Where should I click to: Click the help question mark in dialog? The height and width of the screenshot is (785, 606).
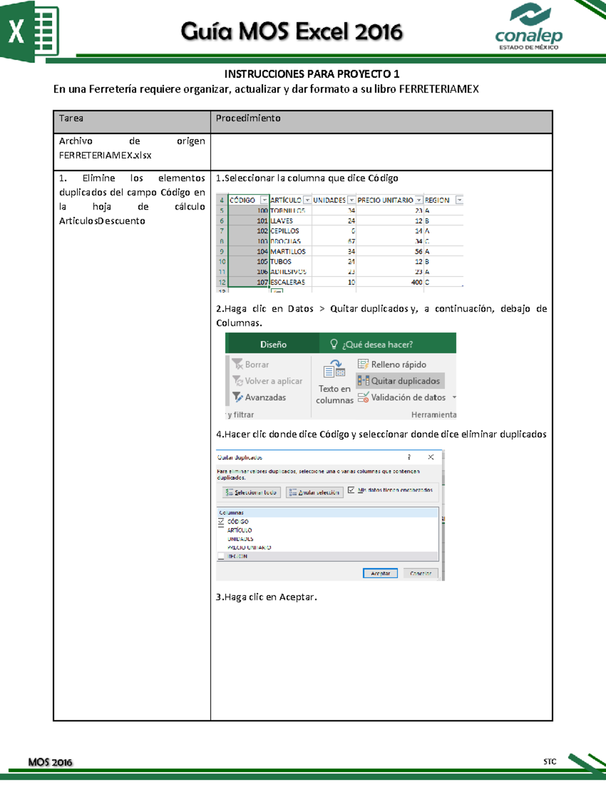pyautogui.click(x=409, y=457)
